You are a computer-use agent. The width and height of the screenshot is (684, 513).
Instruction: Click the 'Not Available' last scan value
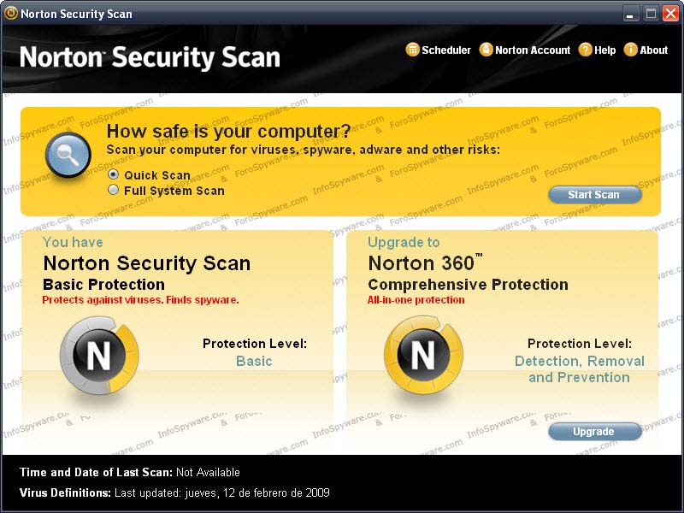pyautogui.click(x=208, y=473)
